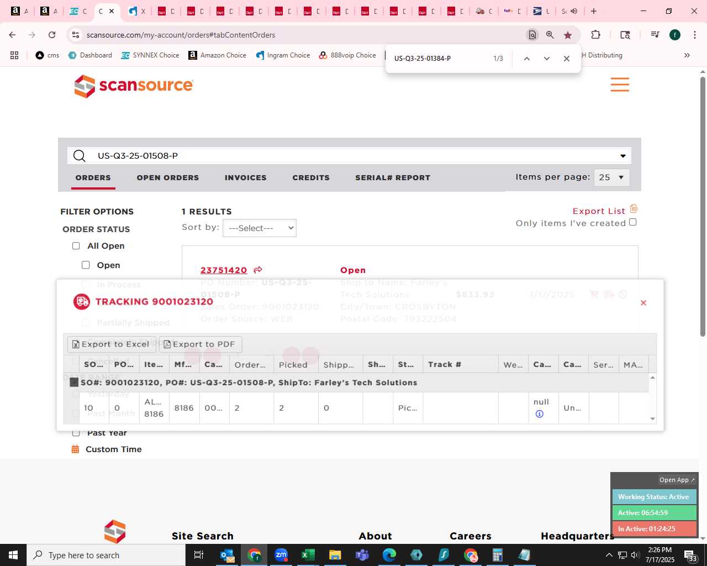This screenshot has height=566, width=707.
Task: Switch to the ORDERS tab
Action: (x=93, y=177)
